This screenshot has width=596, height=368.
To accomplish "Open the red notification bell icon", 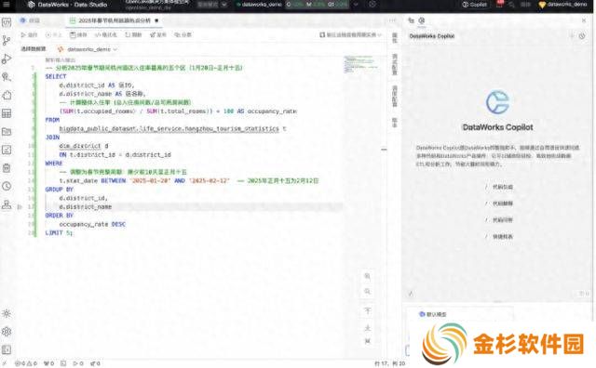I will (x=500, y=4).
